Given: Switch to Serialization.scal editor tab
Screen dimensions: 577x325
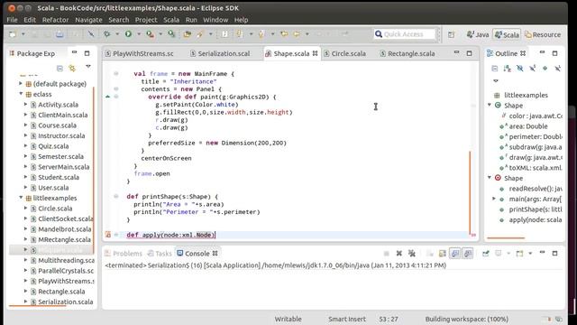Looking at the screenshot, I should point(220,53).
